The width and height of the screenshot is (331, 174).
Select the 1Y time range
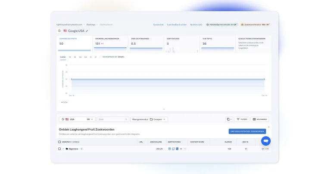(x=91, y=57)
